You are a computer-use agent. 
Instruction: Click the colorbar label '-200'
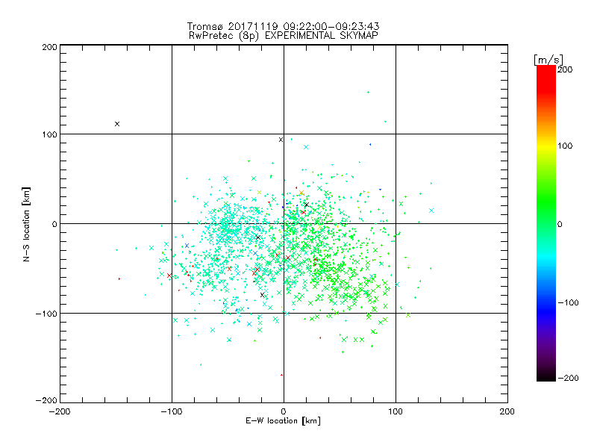click(x=568, y=378)
